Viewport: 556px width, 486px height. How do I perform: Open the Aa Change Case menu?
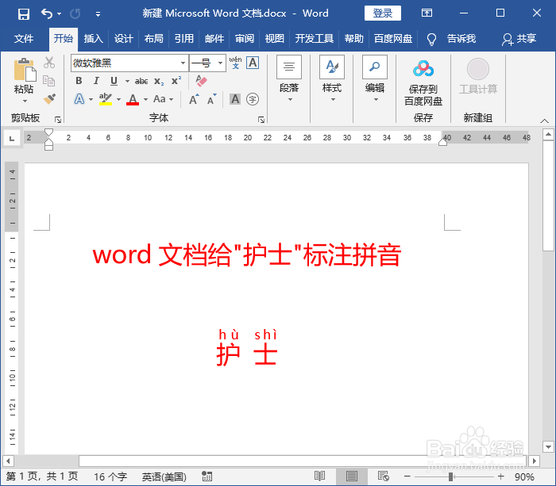click(163, 99)
